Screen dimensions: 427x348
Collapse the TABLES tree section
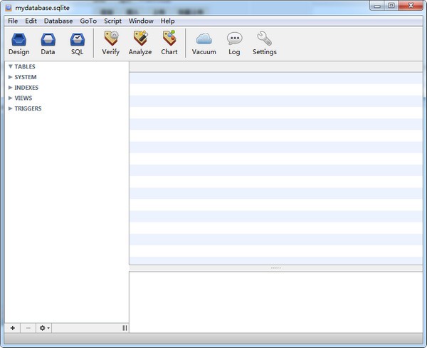click(x=11, y=66)
